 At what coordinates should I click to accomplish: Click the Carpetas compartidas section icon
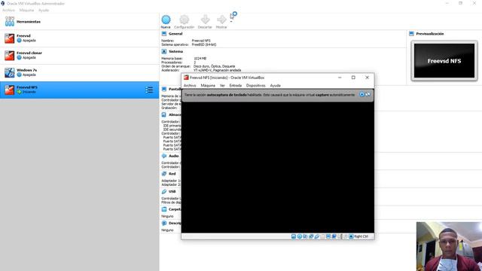tap(164, 209)
